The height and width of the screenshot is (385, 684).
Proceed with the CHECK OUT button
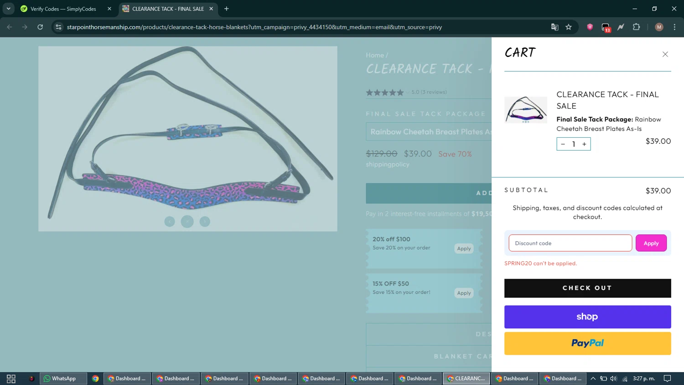pyautogui.click(x=587, y=288)
